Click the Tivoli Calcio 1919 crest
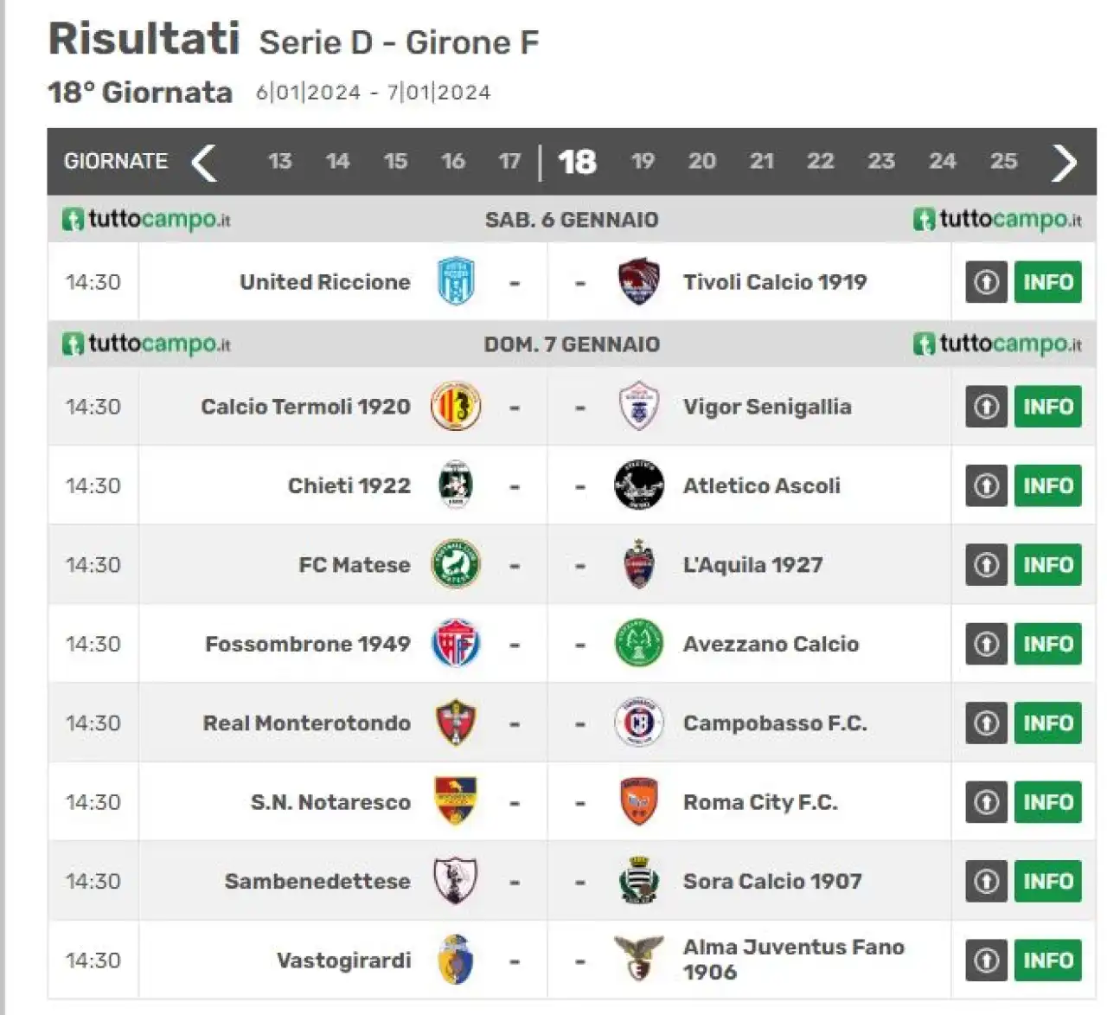 click(638, 281)
